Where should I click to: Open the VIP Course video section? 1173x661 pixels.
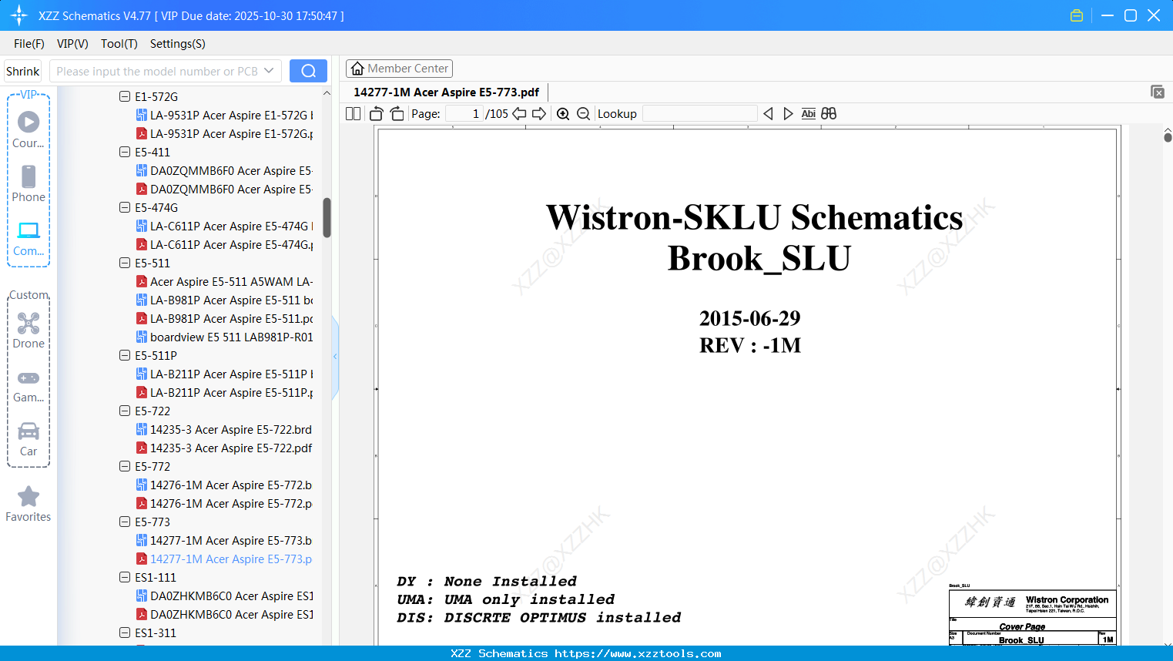point(28,129)
